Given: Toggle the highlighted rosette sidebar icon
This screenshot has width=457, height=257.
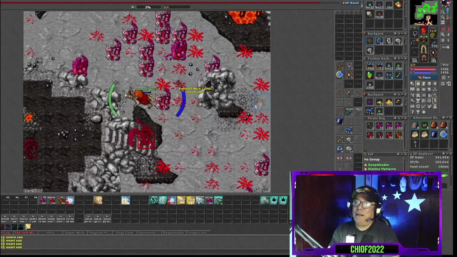Looking at the screenshot, I should click(x=435, y=100).
